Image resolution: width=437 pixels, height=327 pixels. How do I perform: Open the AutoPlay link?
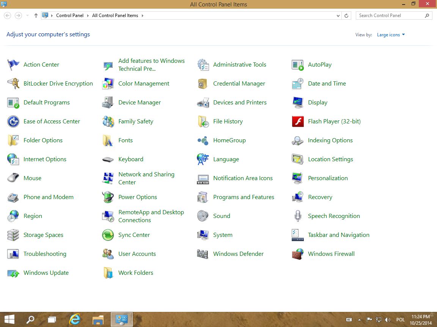pos(320,65)
